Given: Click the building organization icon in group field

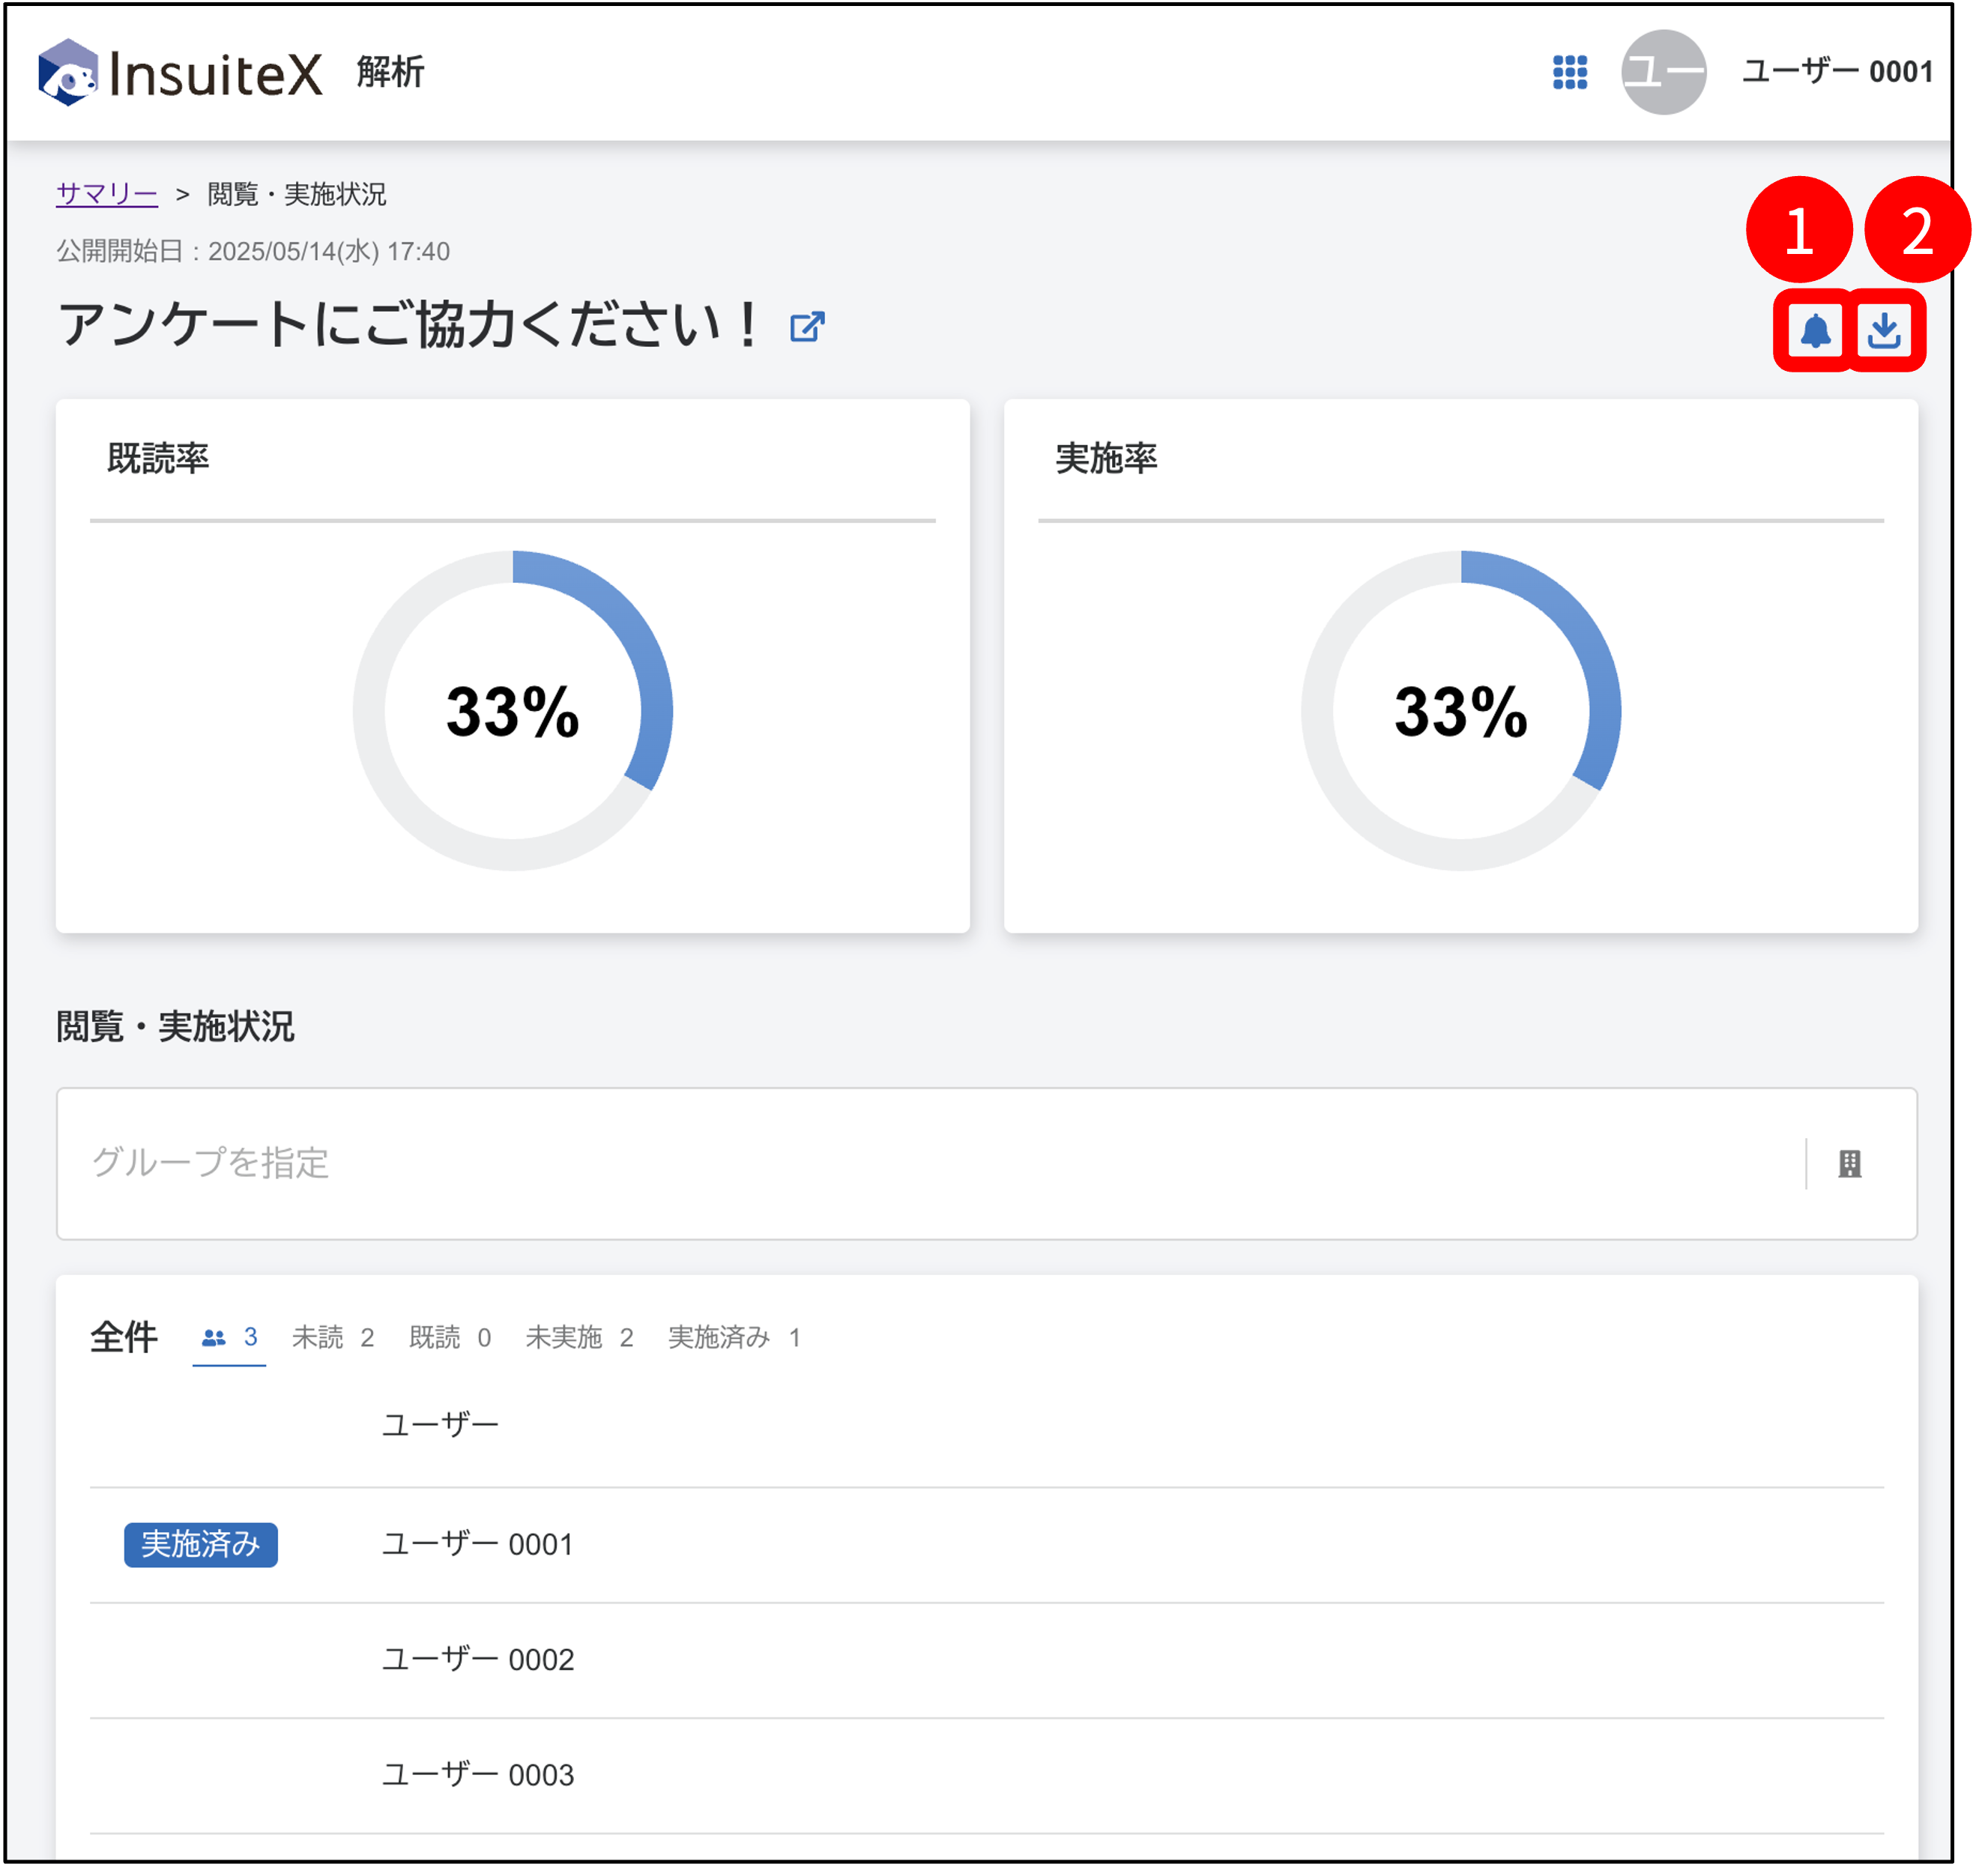Looking at the screenshot, I should click(x=1849, y=1163).
